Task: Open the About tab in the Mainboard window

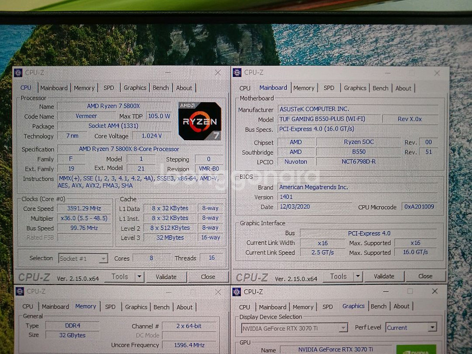Action: point(403,88)
